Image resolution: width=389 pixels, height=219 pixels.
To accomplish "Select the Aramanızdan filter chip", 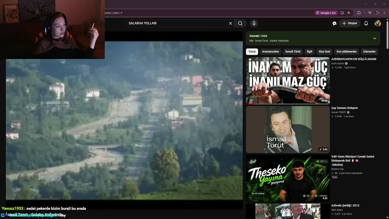I will 270,52.
